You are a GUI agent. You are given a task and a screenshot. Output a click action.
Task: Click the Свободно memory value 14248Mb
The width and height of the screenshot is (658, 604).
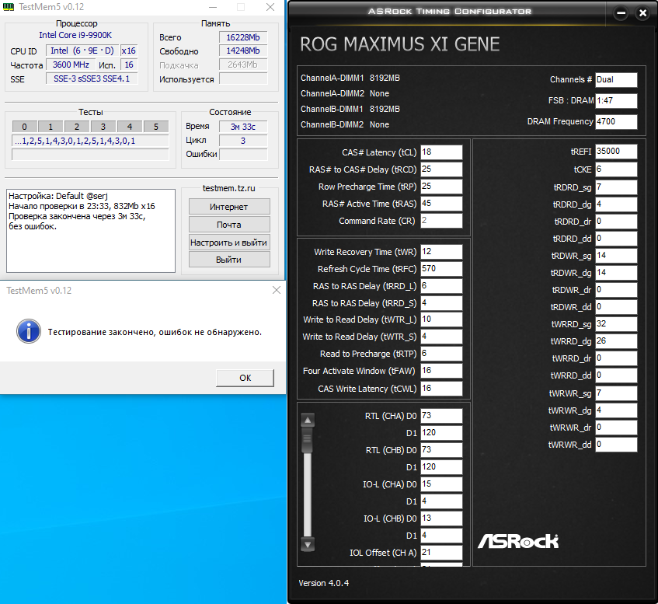coord(243,51)
